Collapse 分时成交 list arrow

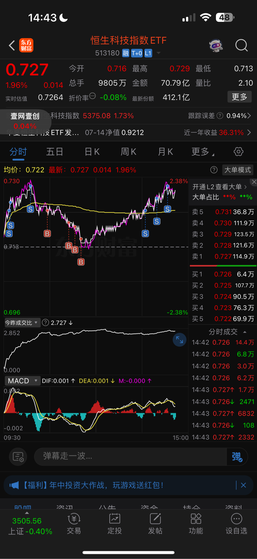tap(245, 332)
